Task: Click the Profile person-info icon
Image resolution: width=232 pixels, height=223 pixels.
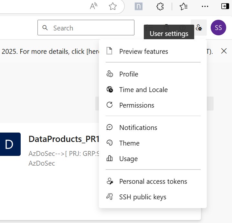Action: tap(110, 74)
